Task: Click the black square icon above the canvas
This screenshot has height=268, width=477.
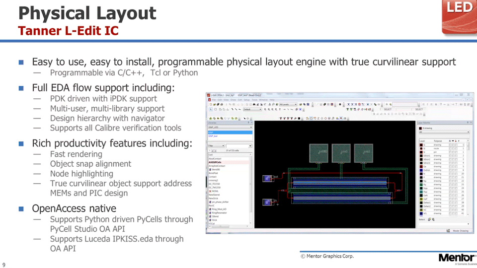Action: (299, 118)
